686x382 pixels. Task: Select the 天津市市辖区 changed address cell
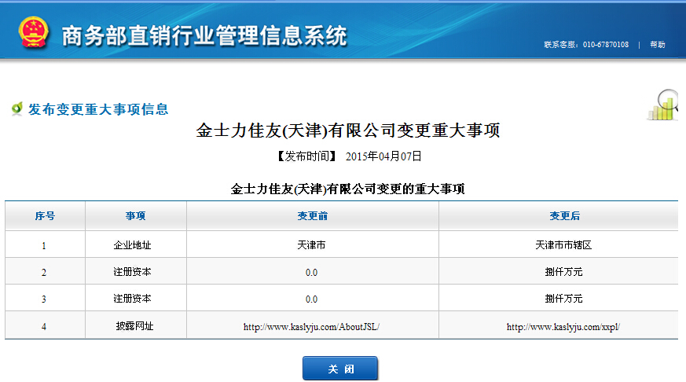[563, 245]
